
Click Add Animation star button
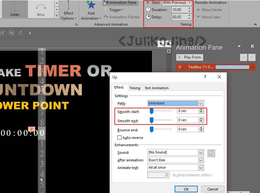91,11
